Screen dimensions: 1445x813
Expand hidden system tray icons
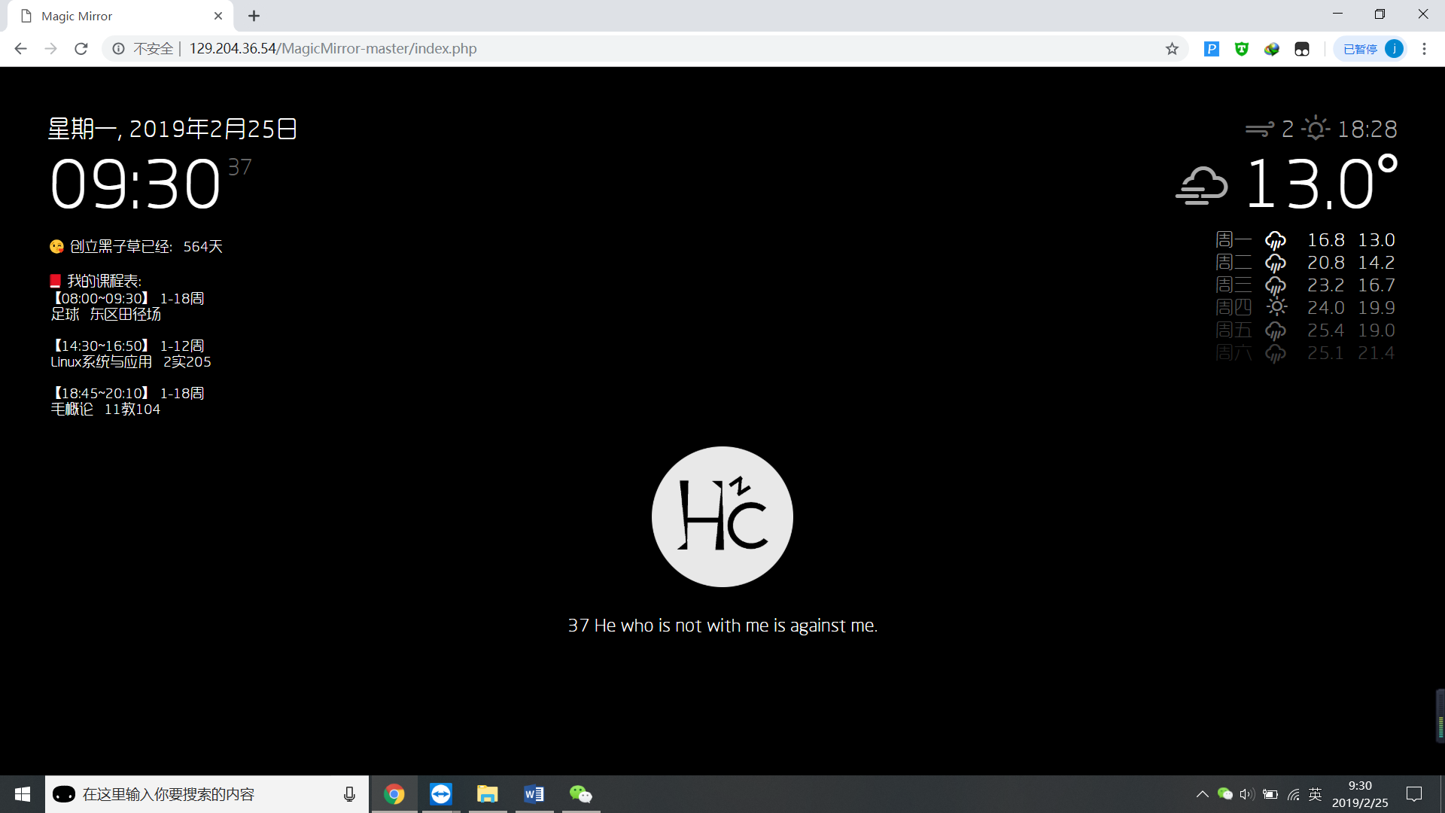click(x=1202, y=794)
